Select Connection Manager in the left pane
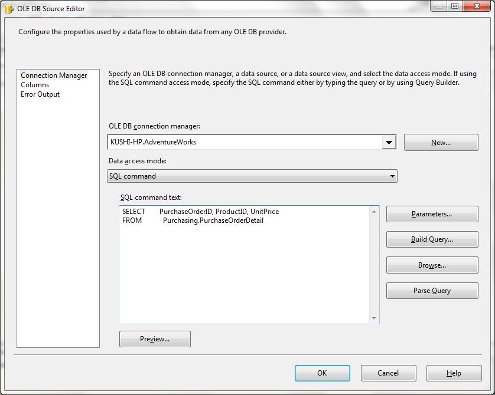Screen dimensions: 495x395 click(54, 75)
